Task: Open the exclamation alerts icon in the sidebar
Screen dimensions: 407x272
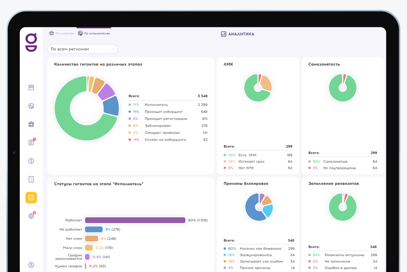Action: tap(31, 179)
